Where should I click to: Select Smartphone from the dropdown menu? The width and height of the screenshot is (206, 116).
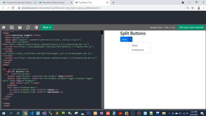coord(138,50)
